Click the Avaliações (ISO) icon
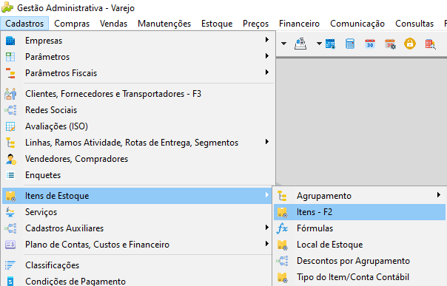 (10, 126)
